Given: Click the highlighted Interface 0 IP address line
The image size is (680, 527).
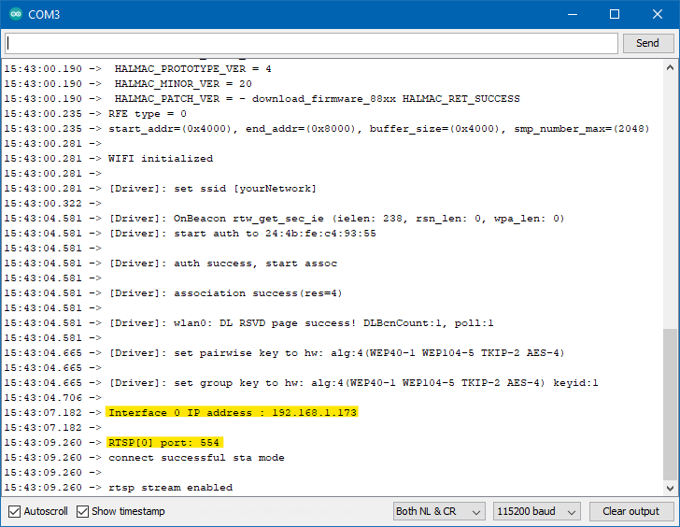Looking at the screenshot, I should point(233,412).
